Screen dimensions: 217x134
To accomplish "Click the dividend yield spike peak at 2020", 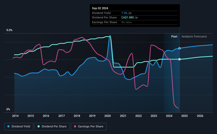I will 110,36.
